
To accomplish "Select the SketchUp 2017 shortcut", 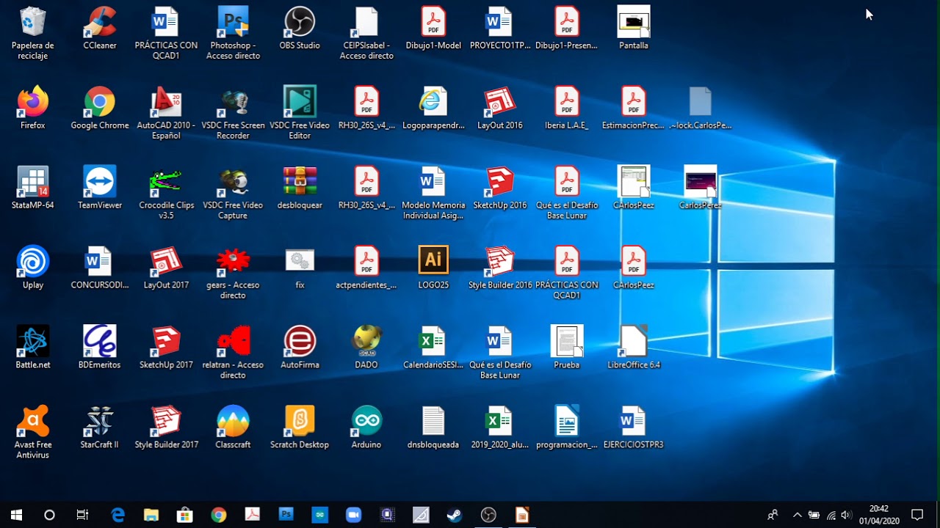I will [166, 342].
